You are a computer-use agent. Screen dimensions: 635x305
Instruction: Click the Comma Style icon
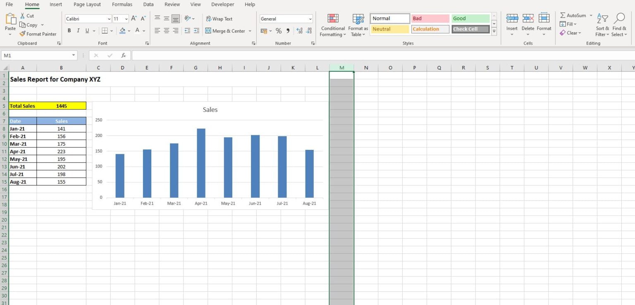pos(287,30)
